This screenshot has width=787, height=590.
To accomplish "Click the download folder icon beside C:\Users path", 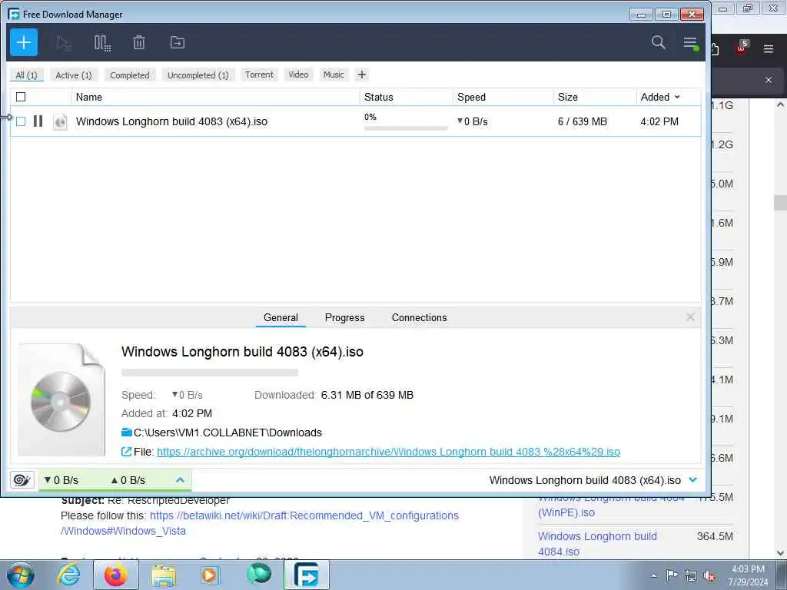I will 127,432.
